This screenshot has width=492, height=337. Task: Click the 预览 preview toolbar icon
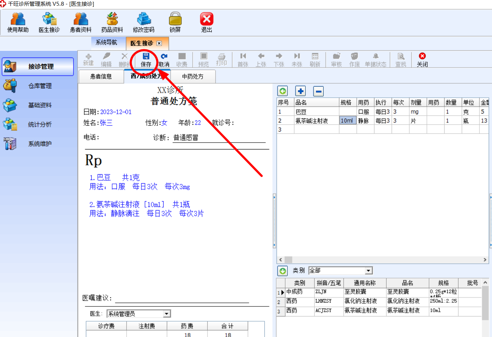(204, 60)
